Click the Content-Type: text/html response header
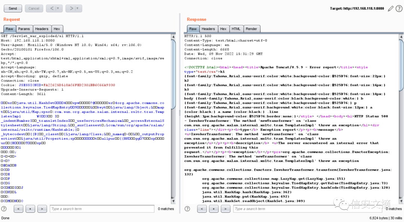Screen dimensions: 404x222 226,40
